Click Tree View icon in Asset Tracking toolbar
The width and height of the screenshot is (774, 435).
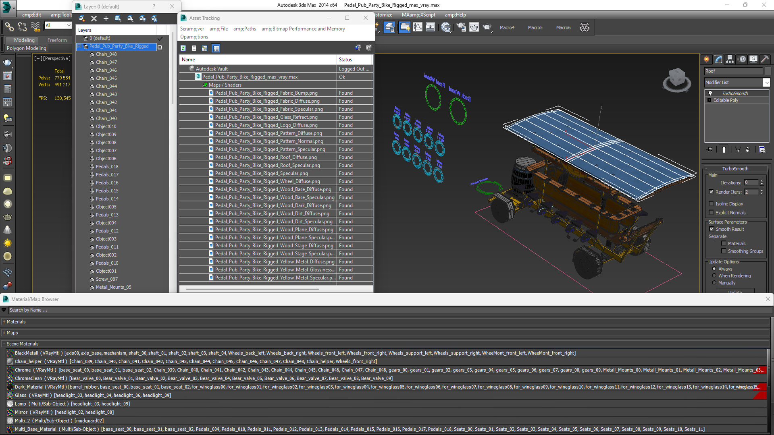pyautogui.click(x=205, y=48)
